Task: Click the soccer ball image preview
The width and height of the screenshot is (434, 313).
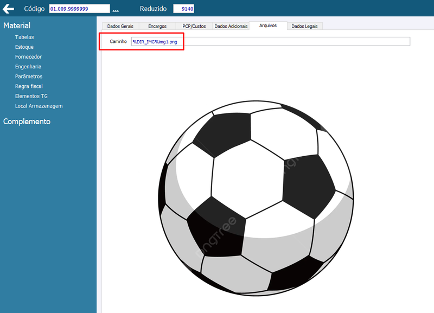Action: [256, 199]
